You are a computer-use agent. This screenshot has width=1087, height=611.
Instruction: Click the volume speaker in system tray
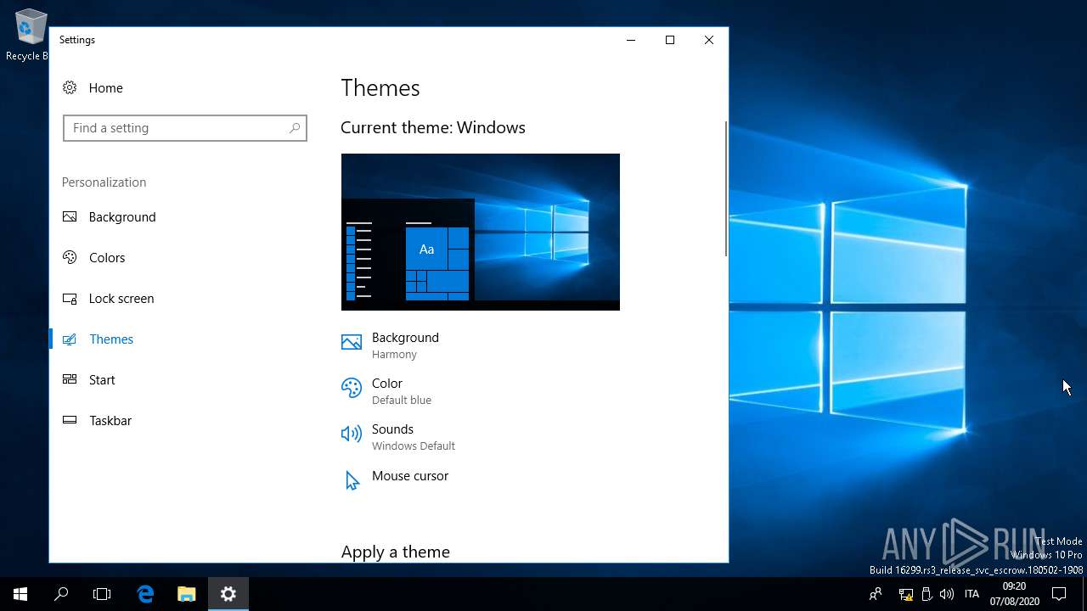pyautogui.click(x=947, y=594)
